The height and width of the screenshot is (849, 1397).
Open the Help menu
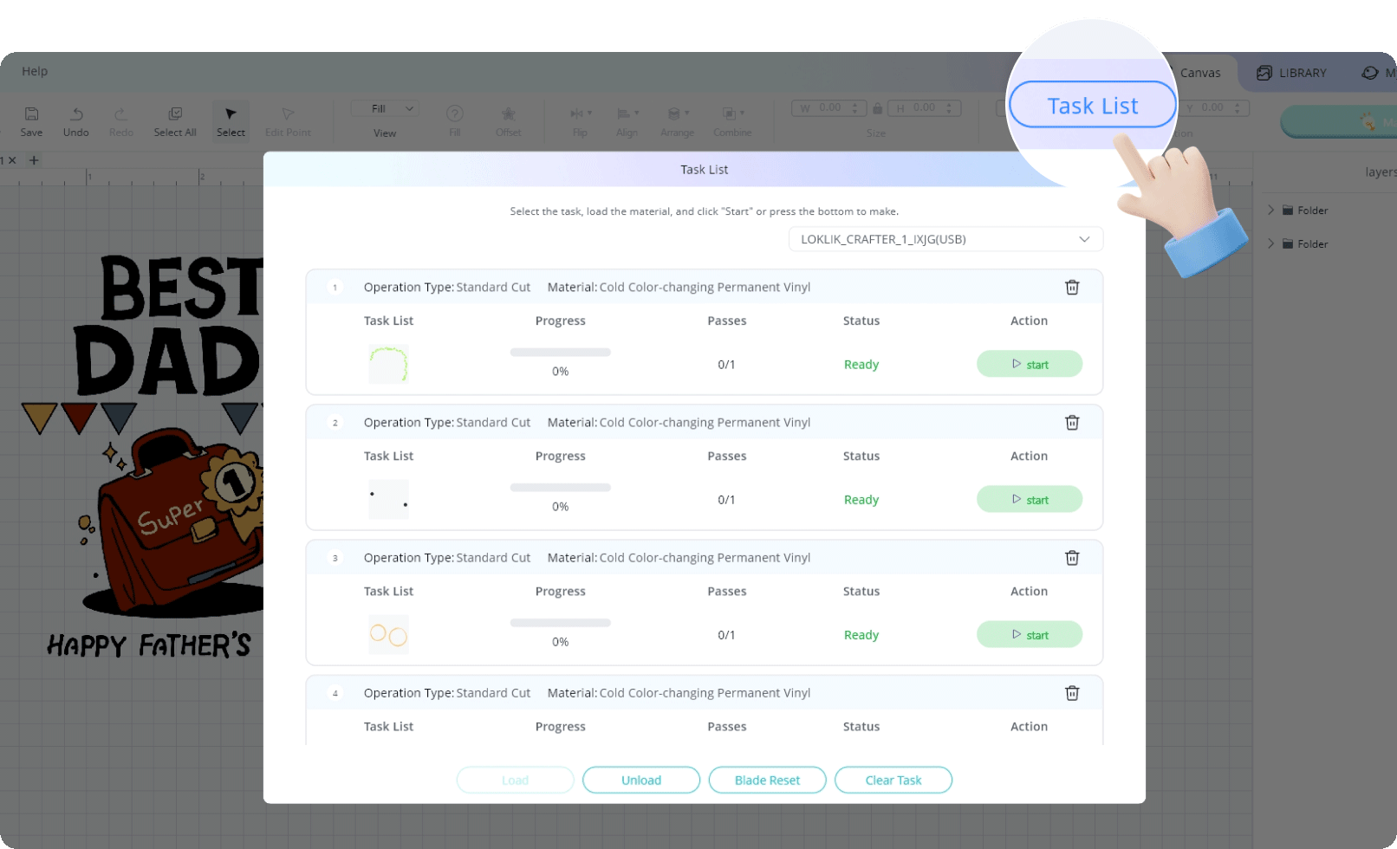[x=35, y=71]
